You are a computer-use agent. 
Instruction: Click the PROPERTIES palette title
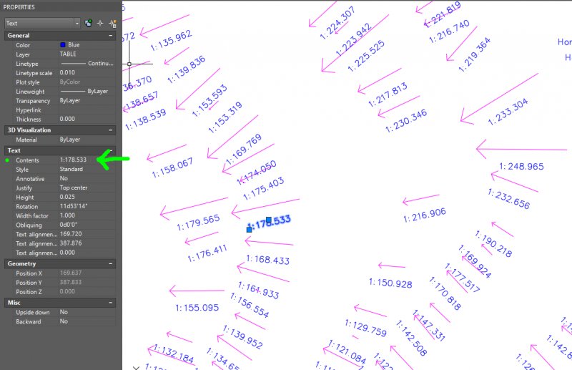click(19, 7)
